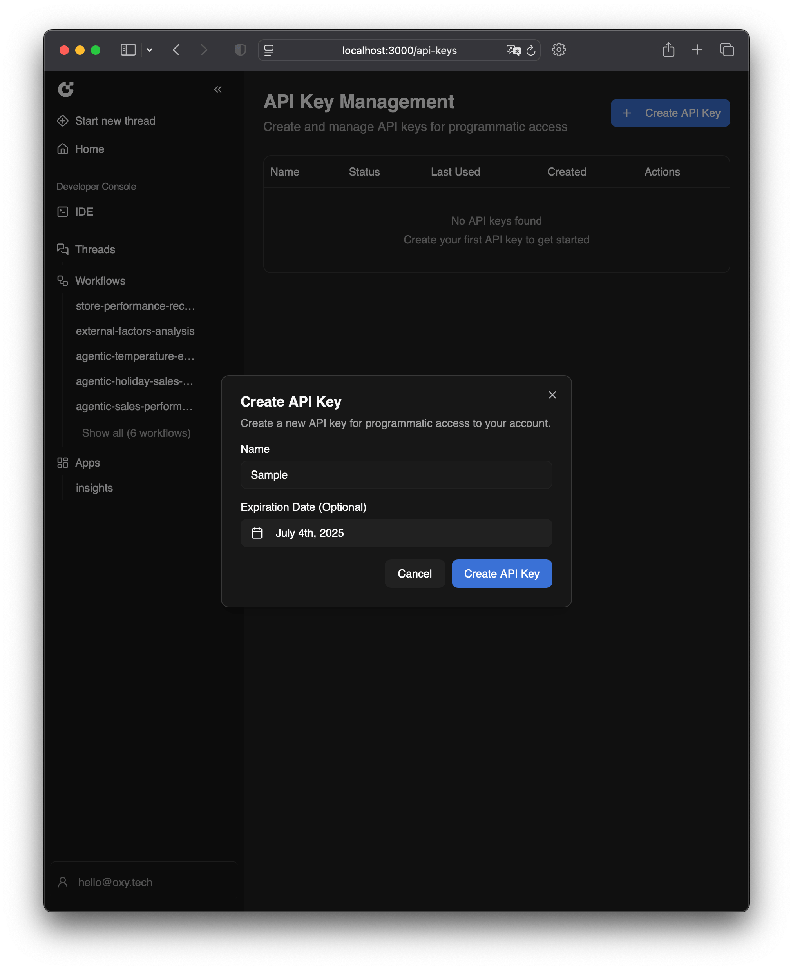Screen dimensions: 793x970
Task: Open Threads from the sidebar
Action: [94, 249]
